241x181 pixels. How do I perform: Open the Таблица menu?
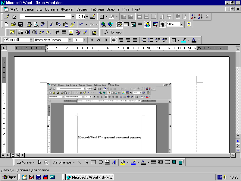(x=97, y=9)
